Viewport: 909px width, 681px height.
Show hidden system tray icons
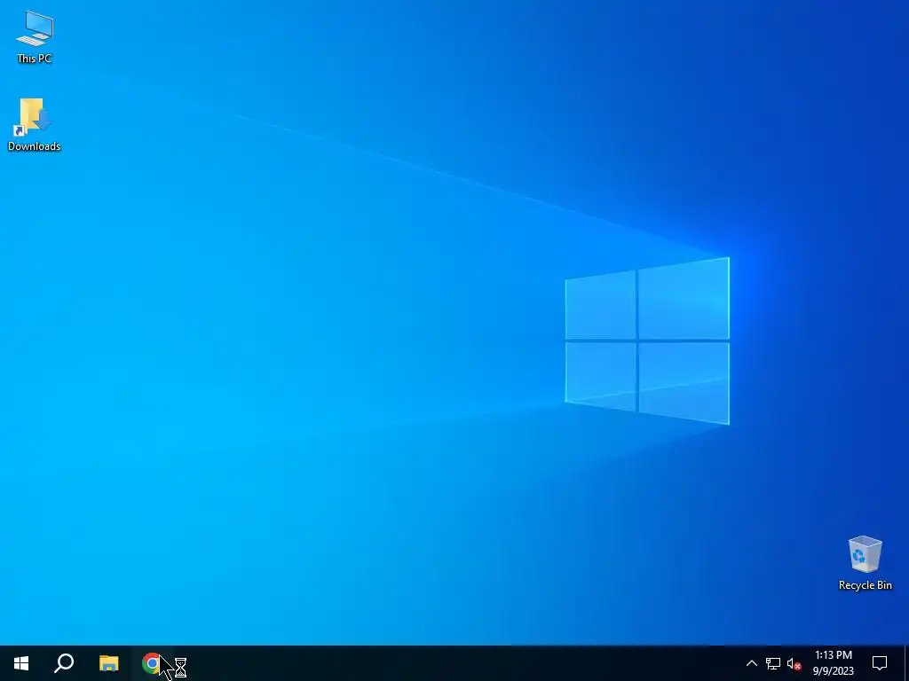tap(751, 663)
